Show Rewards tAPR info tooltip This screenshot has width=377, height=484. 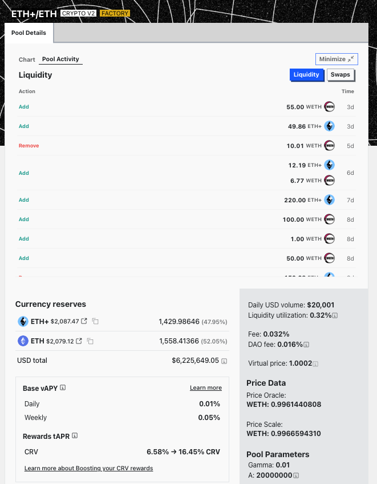click(x=75, y=435)
